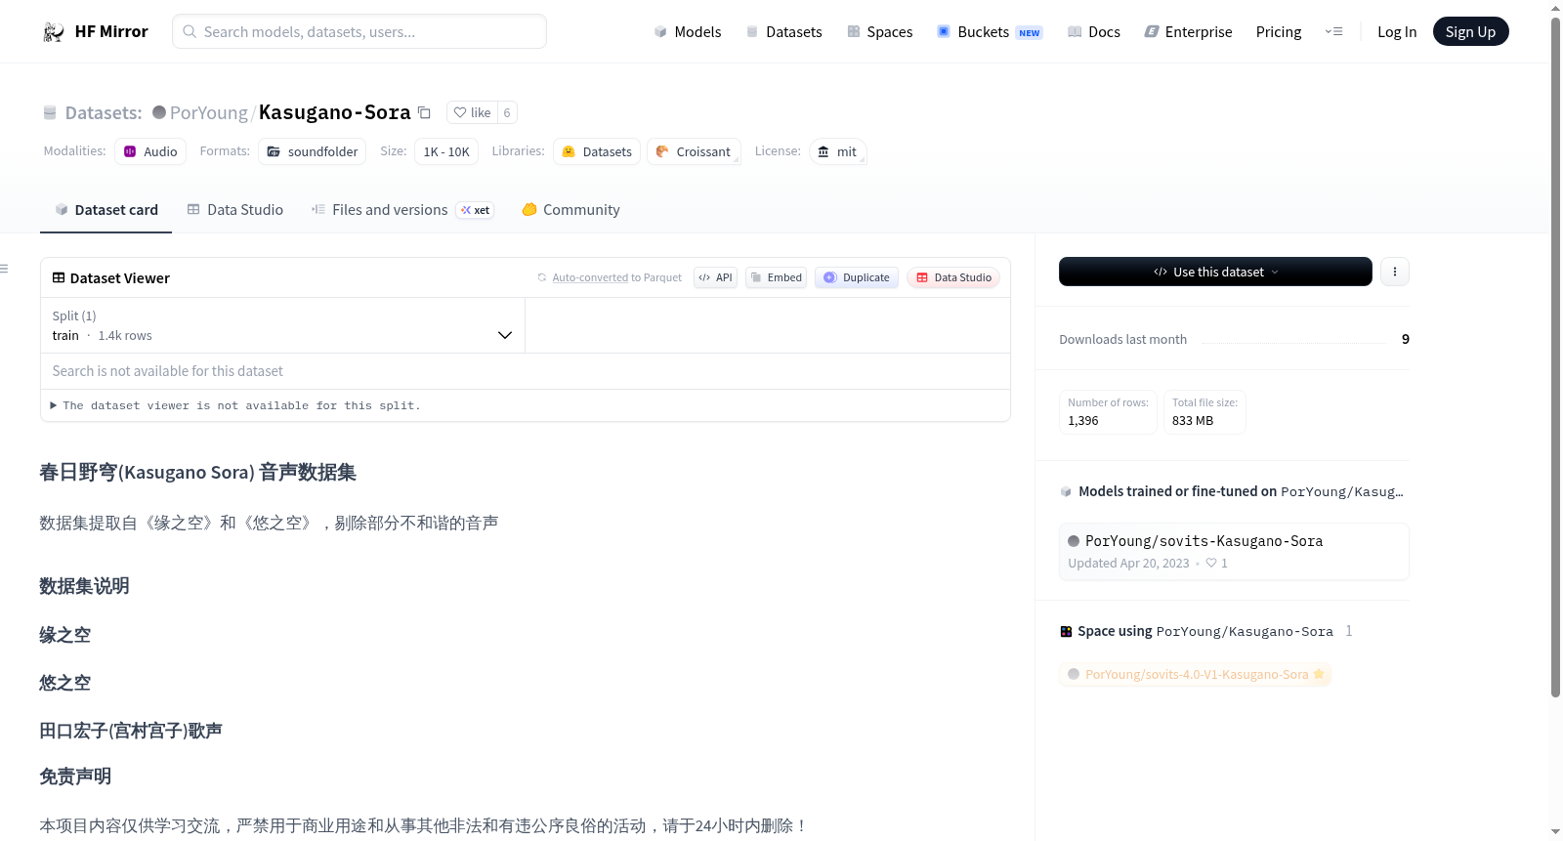Select the soundfolder format tag

(313, 151)
